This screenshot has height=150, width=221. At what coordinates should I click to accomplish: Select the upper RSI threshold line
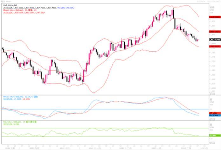coord(95,128)
